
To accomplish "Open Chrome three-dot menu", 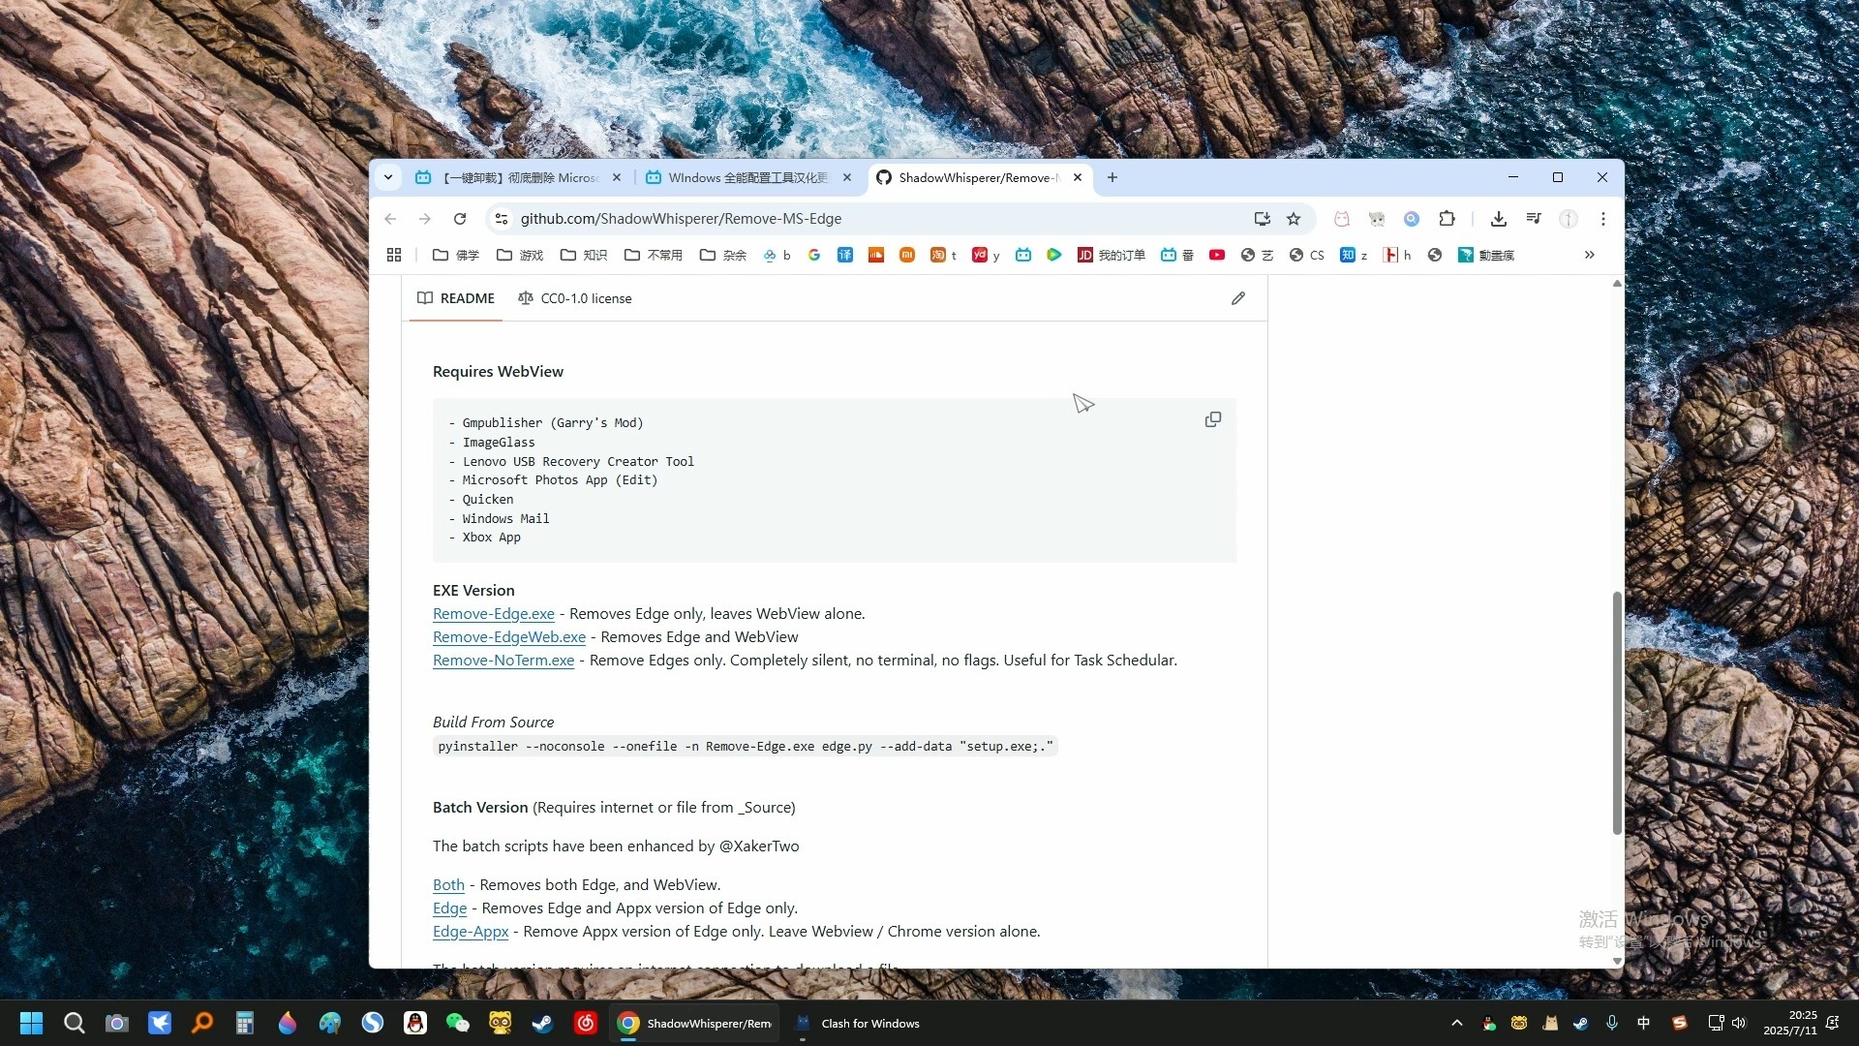I will (1603, 219).
